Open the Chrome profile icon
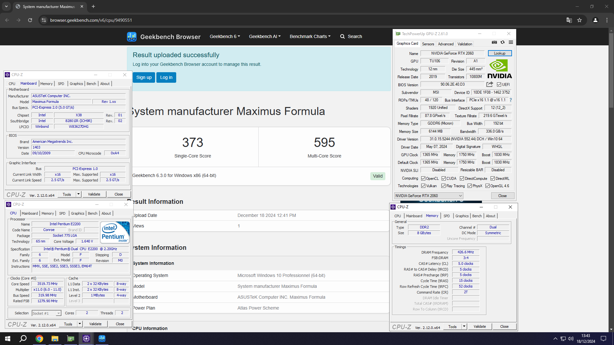 pos(595,20)
